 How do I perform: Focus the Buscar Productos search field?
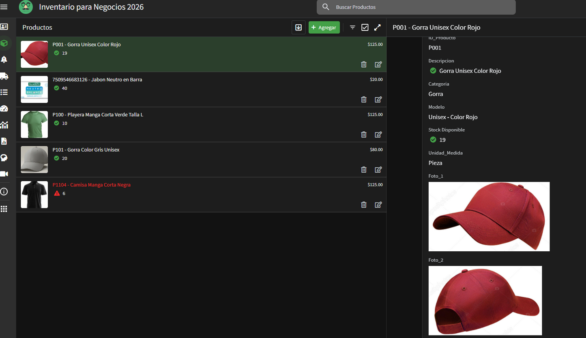pos(416,7)
